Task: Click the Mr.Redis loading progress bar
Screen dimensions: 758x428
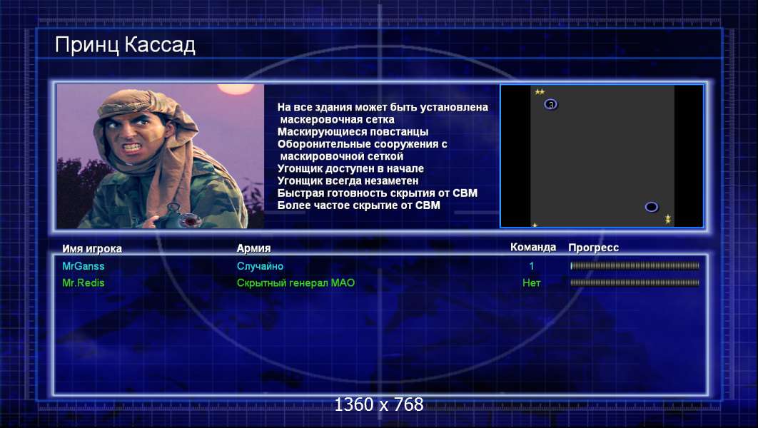Action: (635, 282)
